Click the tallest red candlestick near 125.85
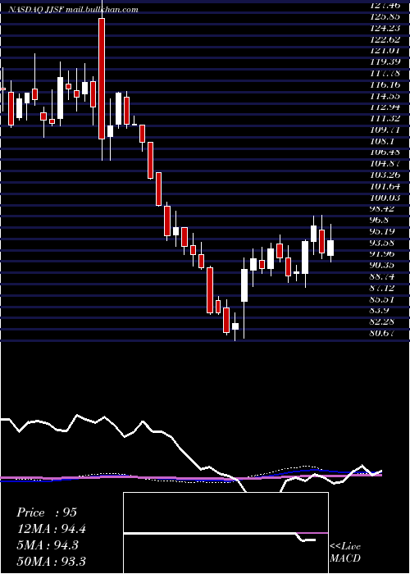This screenshot has width=410, height=574. tap(102, 79)
